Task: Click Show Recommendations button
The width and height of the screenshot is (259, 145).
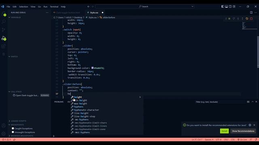Action: point(243,131)
